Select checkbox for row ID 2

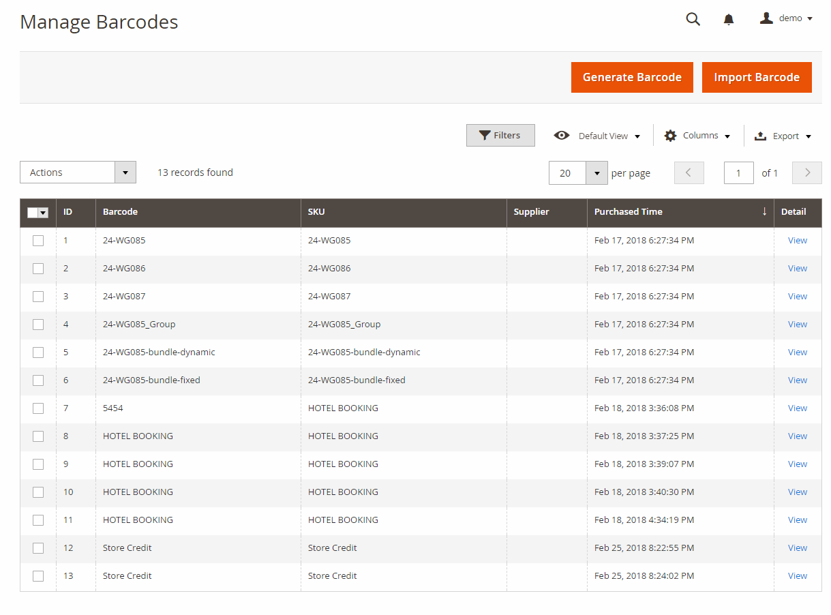[x=38, y=268]
